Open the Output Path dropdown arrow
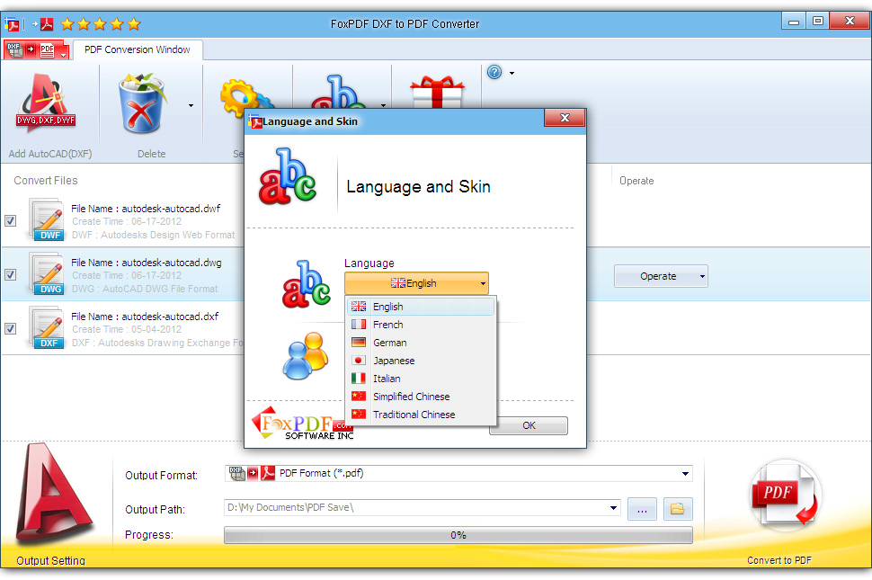Image resolution: width=872 pixels, height=580 pixels. point(613,508)
